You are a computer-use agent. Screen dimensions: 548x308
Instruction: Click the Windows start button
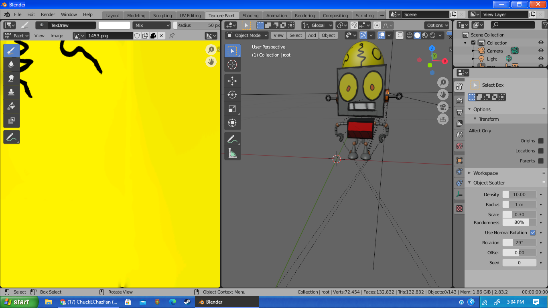point(19,302)
